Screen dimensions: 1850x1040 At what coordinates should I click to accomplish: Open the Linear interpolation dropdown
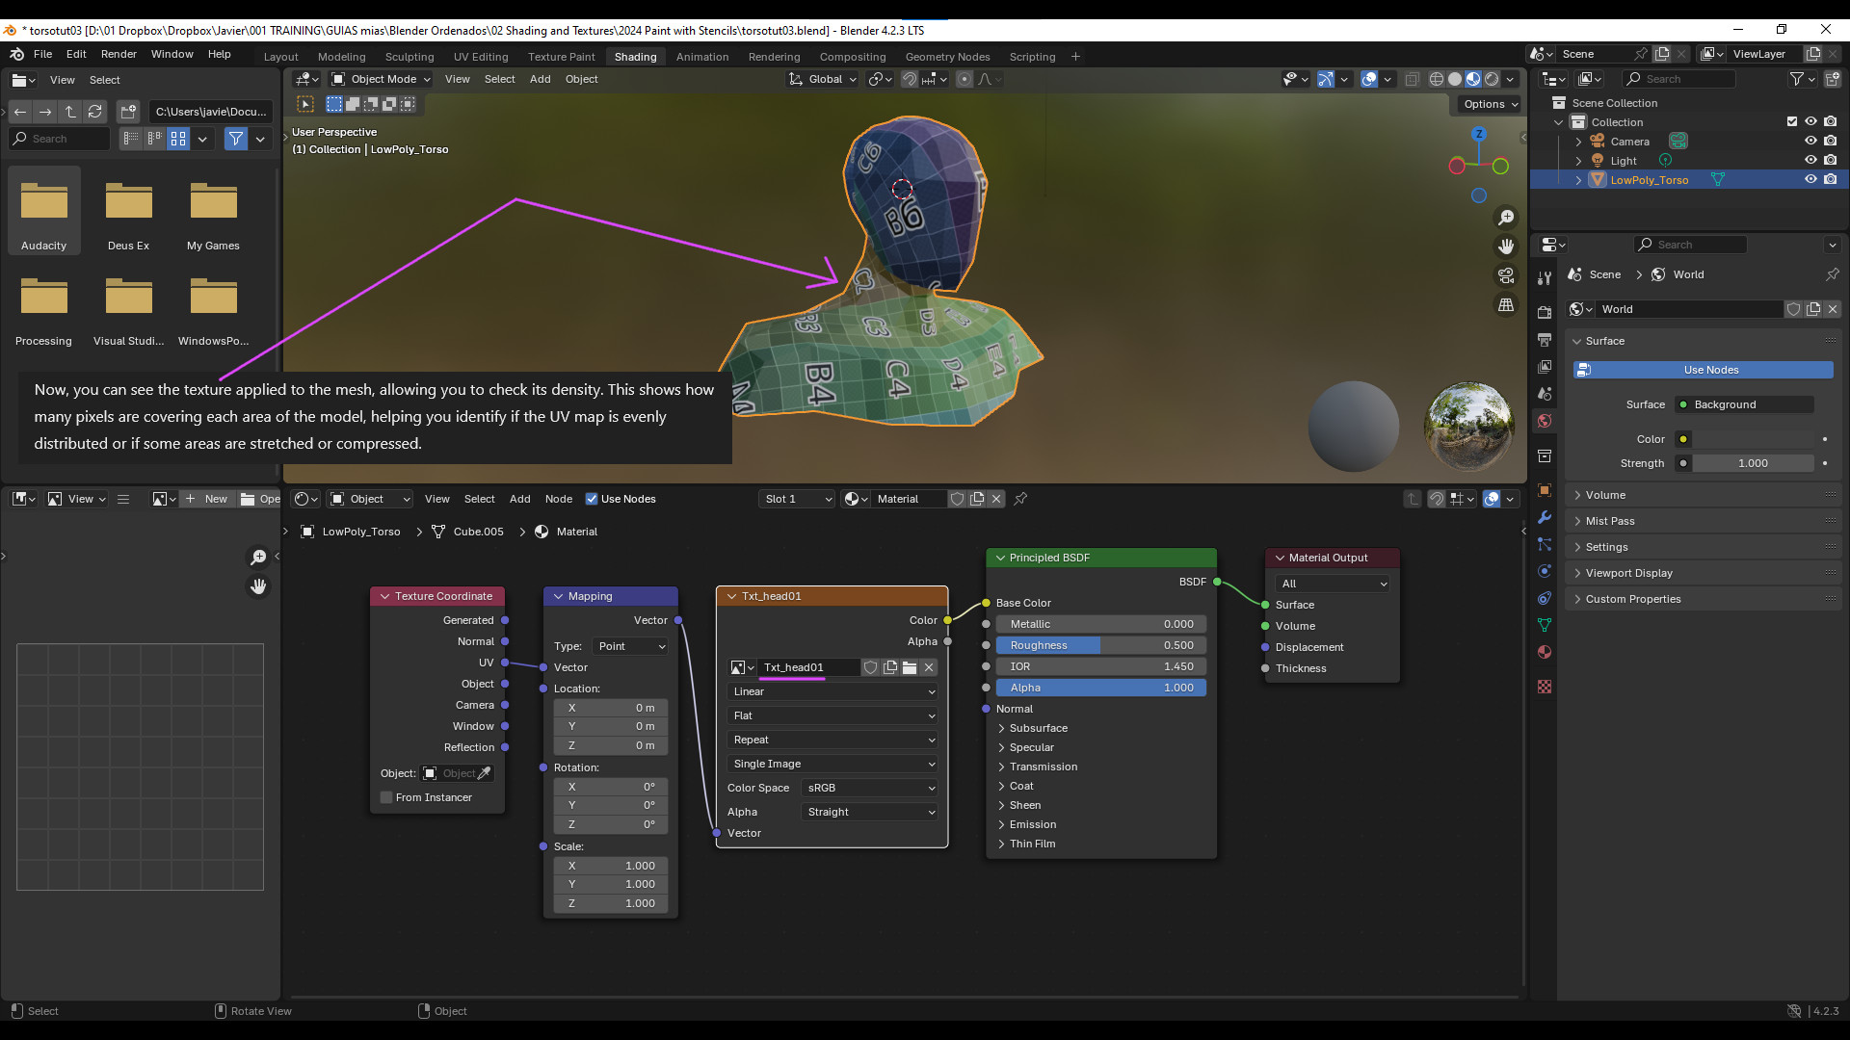[x=832, y=691]
